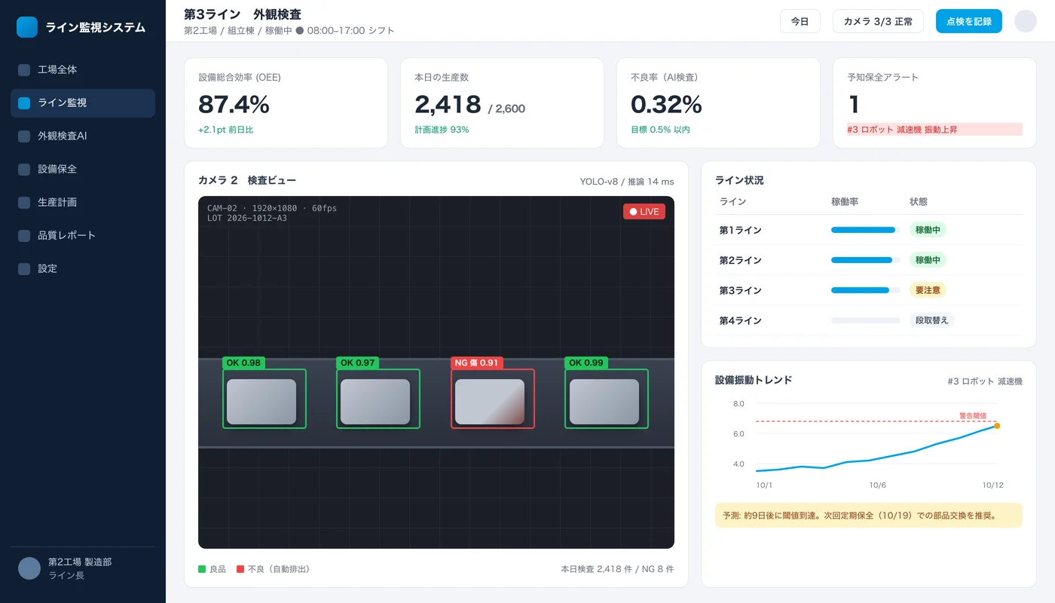Click the 稼働率 column header
Viewport: 1055px width, 603px height.
(x=845, y=202)
